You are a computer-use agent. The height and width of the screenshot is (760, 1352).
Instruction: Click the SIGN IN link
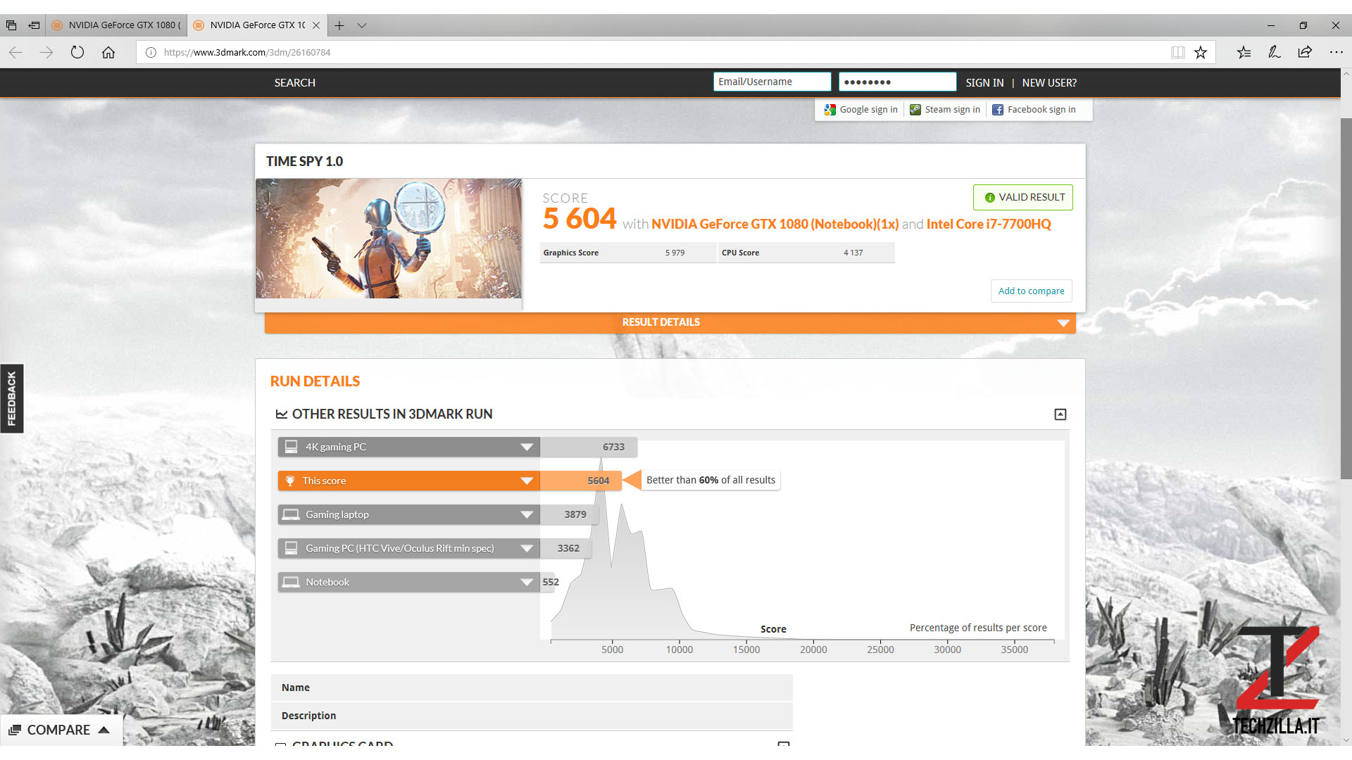[984, 82]
